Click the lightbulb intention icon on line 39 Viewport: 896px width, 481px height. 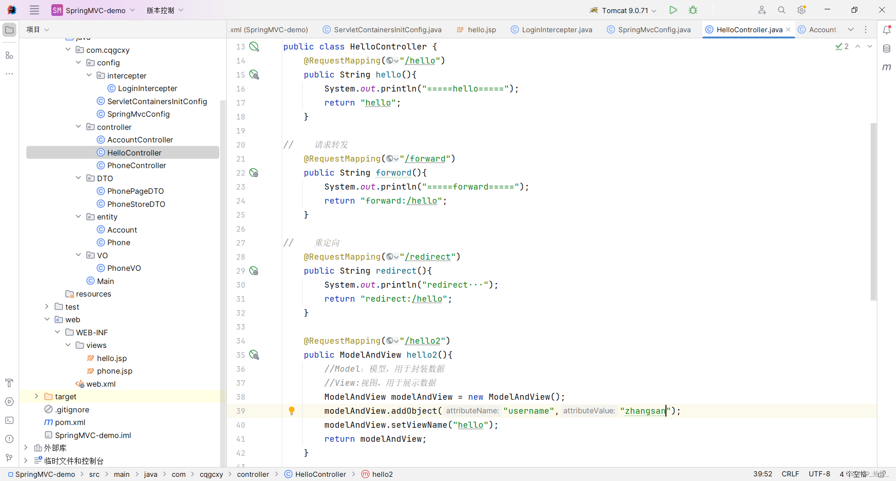(x=292, y=411)
